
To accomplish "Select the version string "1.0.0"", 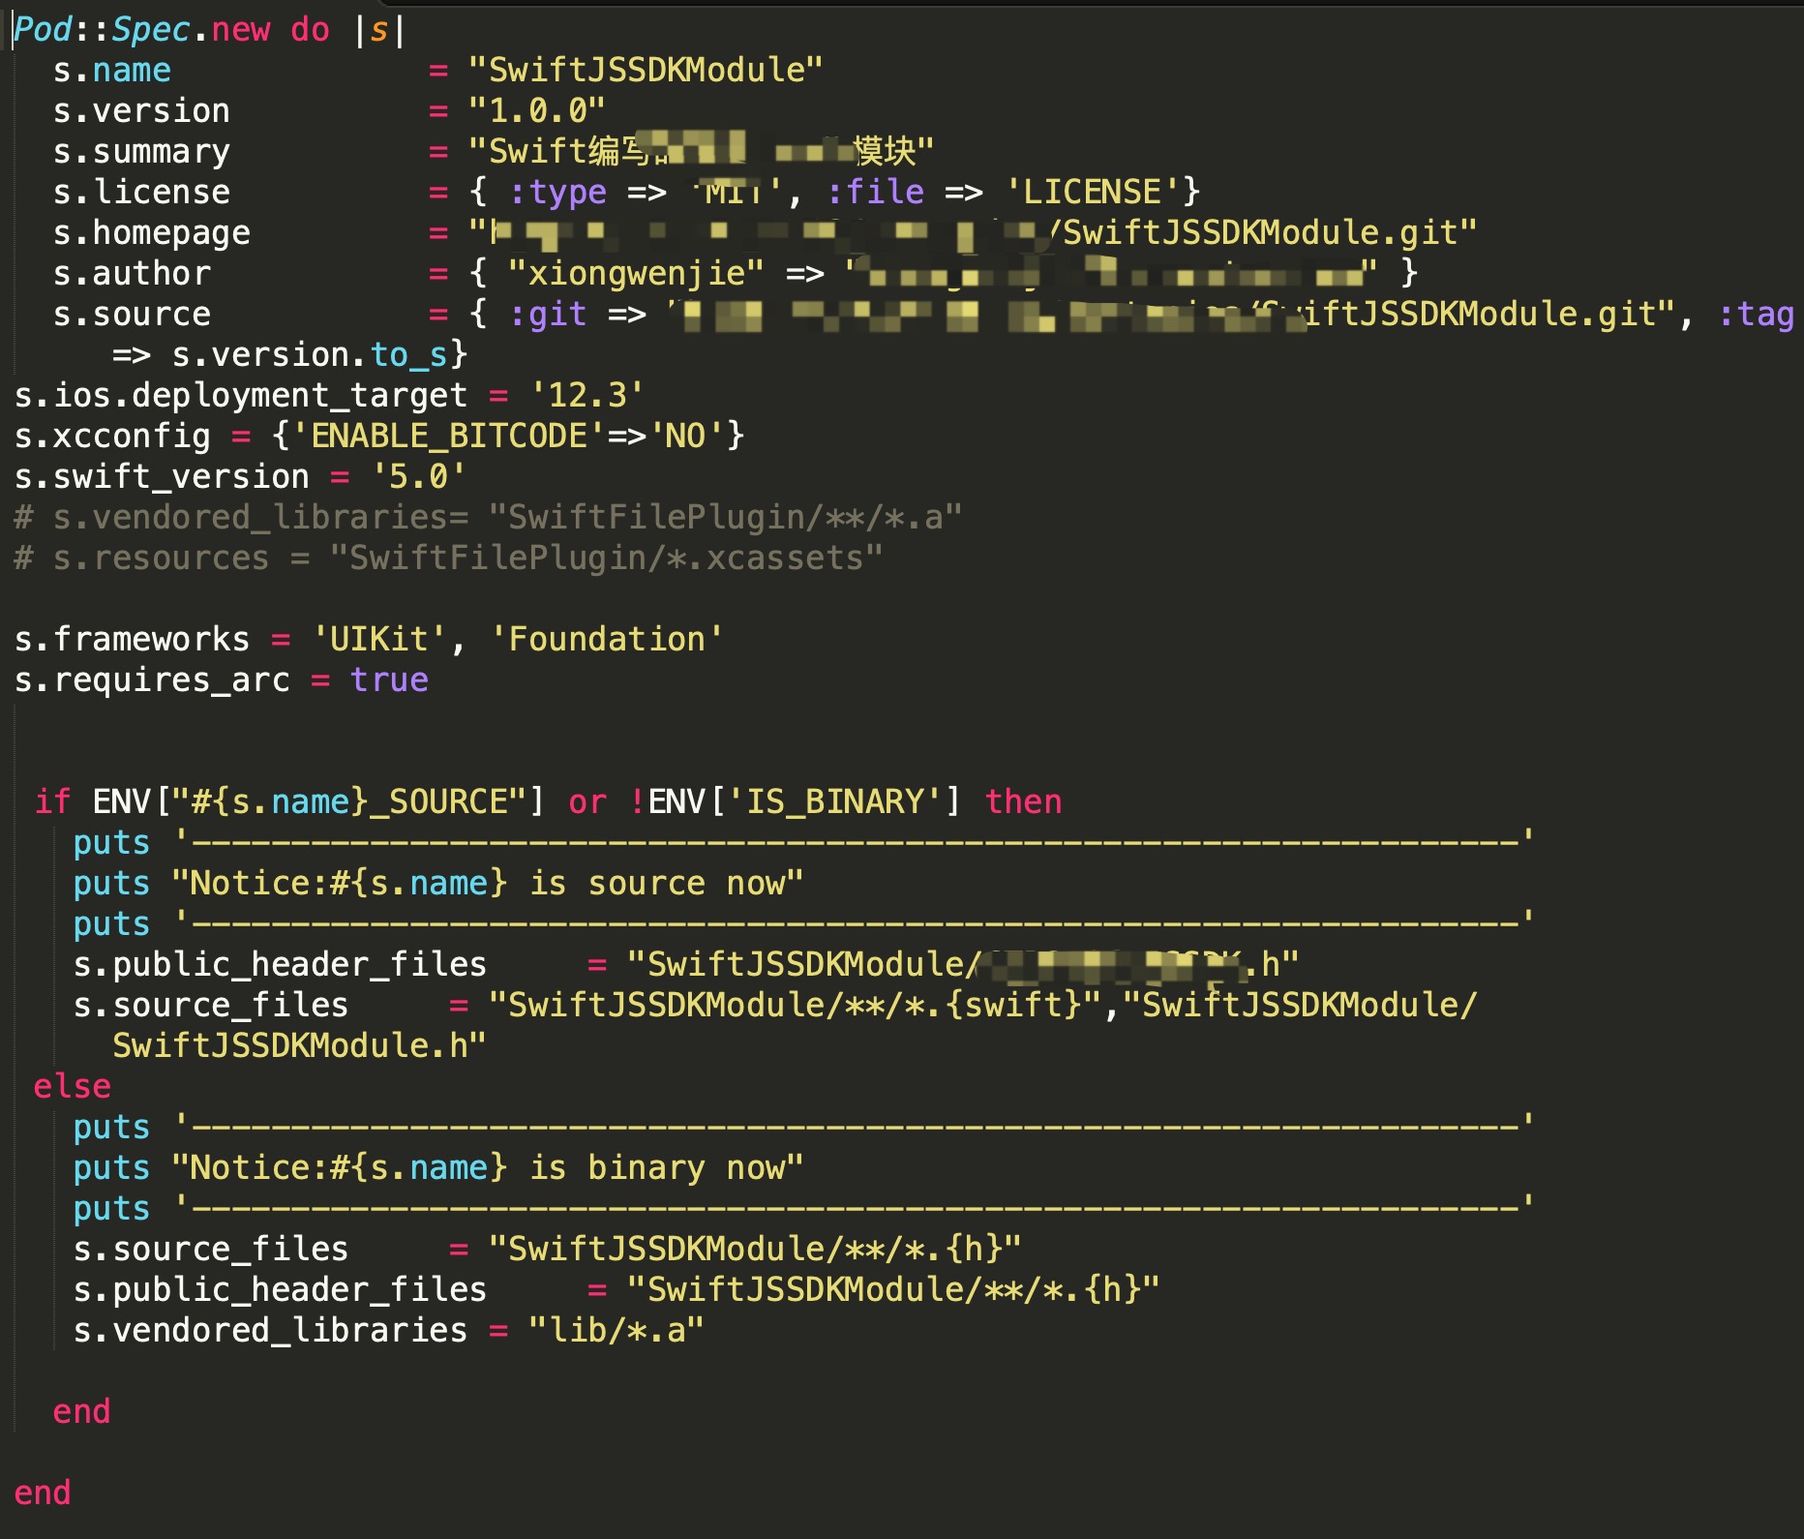I will (x=536, y=111).
